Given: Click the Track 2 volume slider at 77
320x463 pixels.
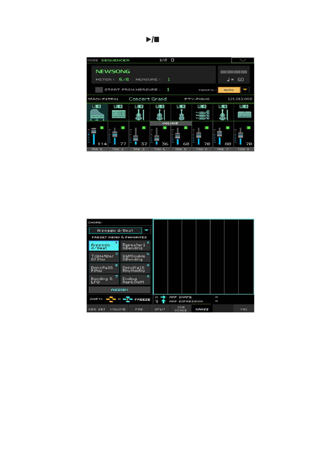Looking at the screenshot, I should point(115,136).
